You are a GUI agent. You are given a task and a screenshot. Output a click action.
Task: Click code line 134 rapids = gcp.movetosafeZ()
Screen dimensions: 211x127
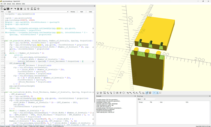click(19, 18)
